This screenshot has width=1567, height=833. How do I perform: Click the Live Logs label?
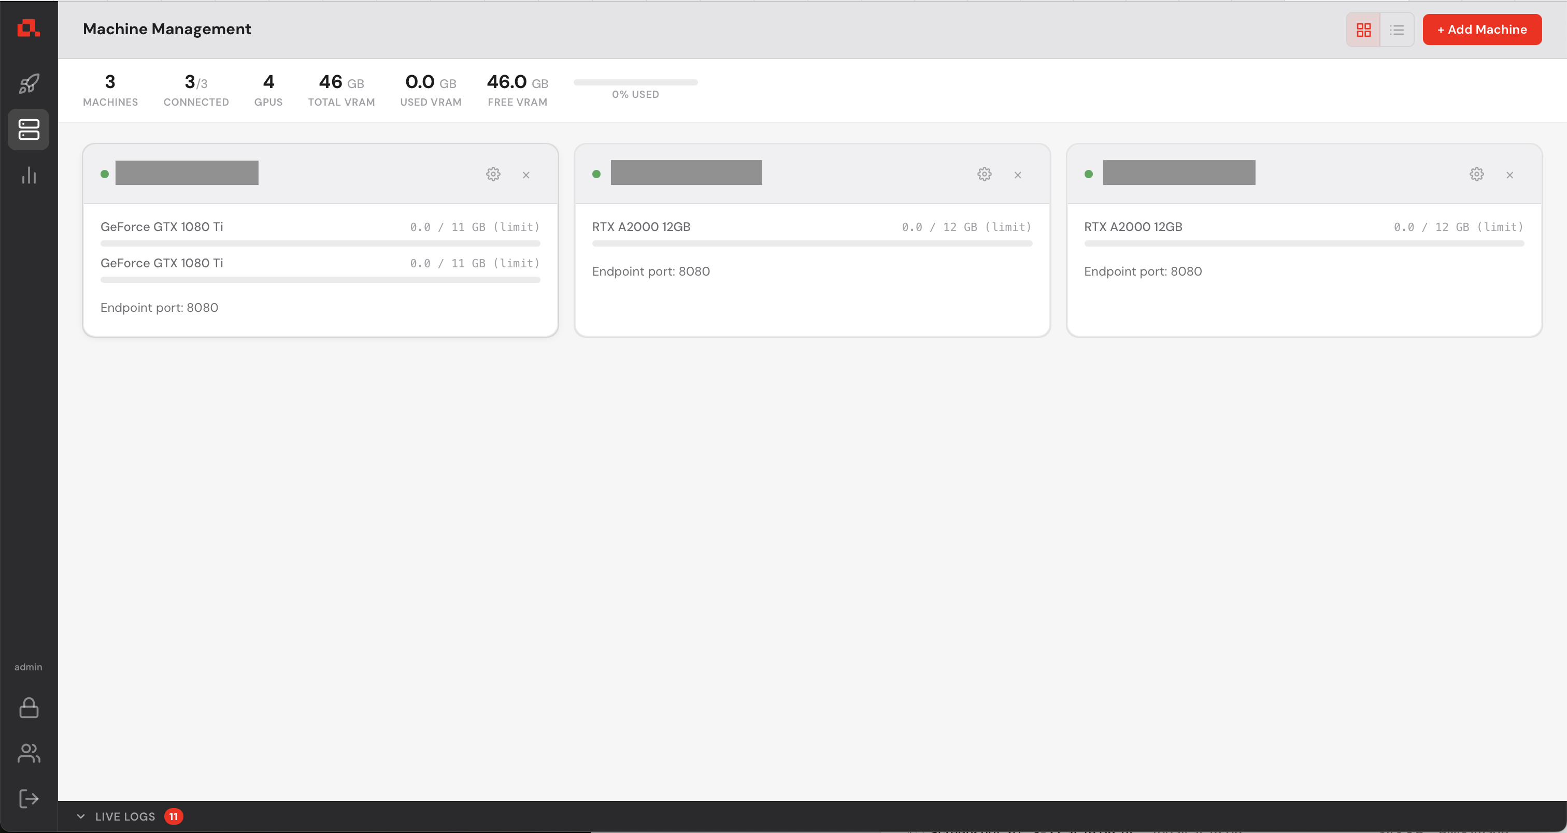pos(125,816)
